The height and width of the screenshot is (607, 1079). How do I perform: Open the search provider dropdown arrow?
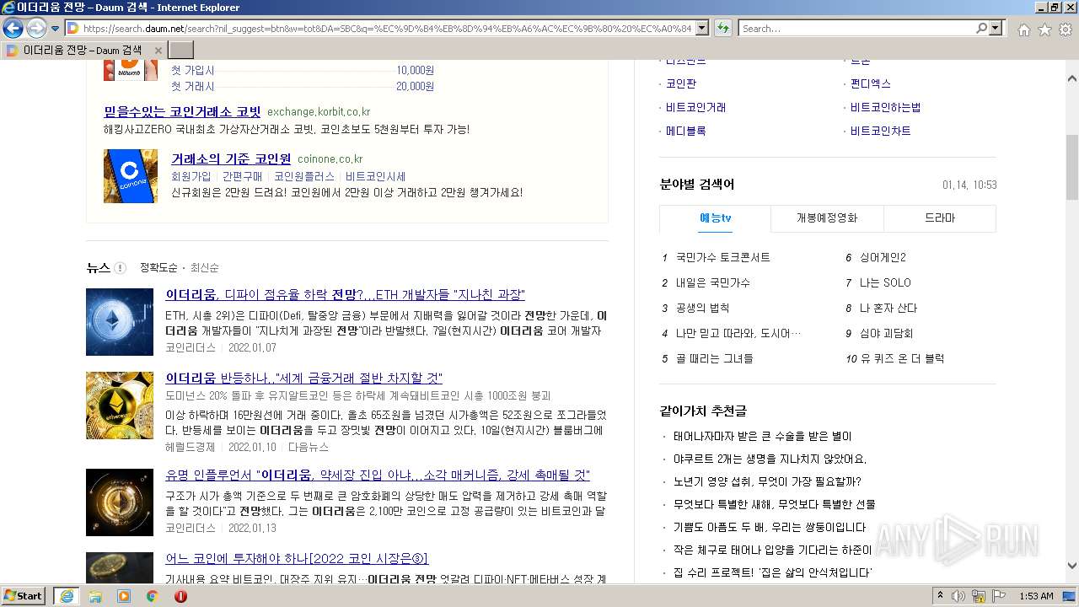click(x=996, y=29)
